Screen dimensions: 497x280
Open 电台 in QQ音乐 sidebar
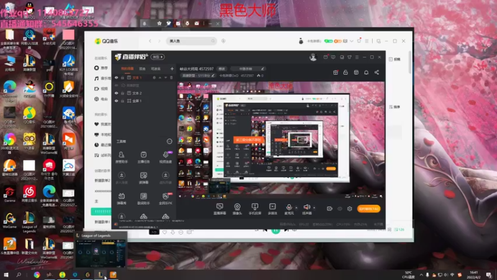(x=101, y=99)
